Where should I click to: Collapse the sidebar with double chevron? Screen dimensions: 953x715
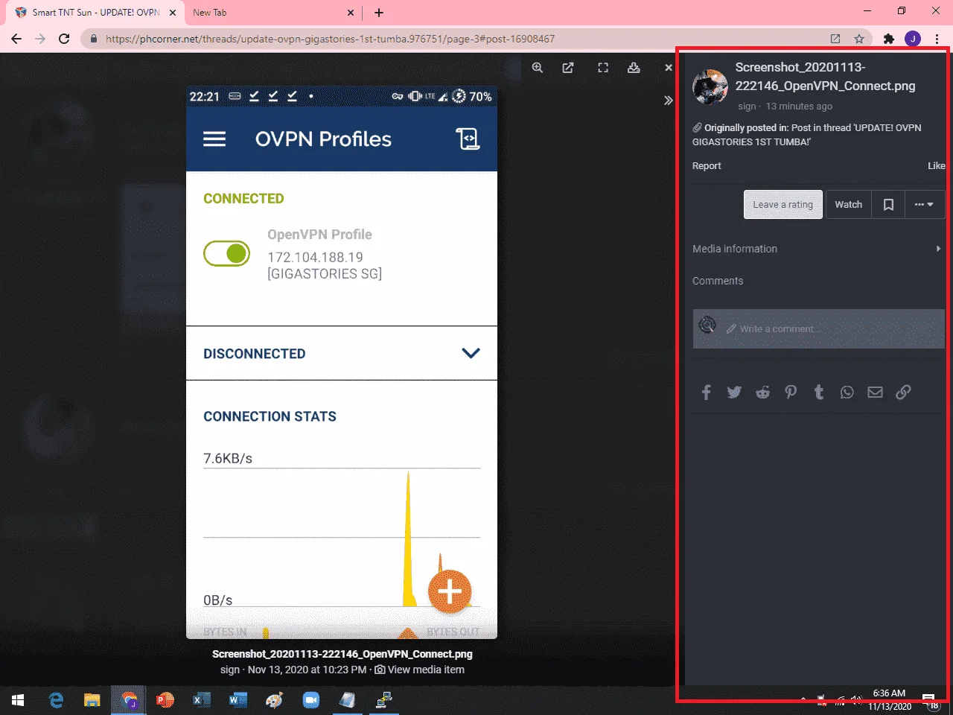[x=668, y=101]
